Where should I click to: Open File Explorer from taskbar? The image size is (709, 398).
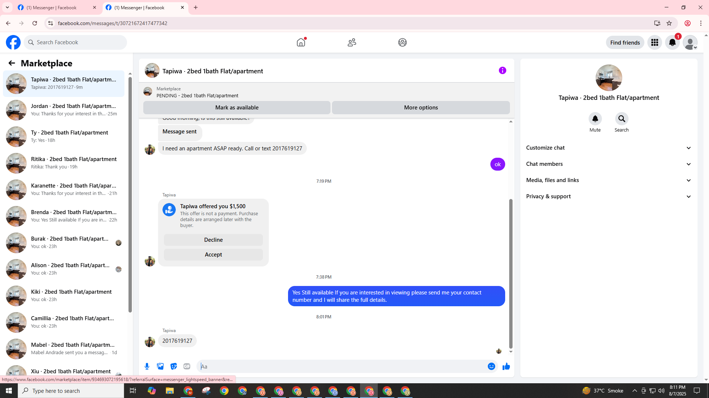(x=169, y=391)
